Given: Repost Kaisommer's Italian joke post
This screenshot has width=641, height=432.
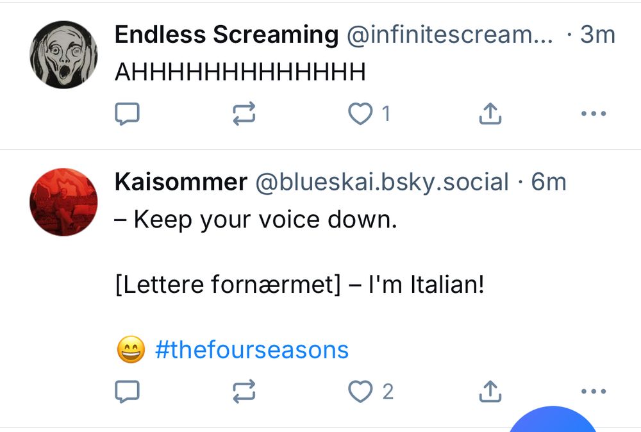Looking at the screenshot, I should click(x=244, y=390).
